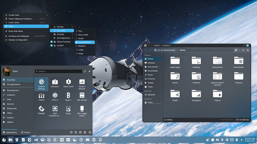Select Trash in Dolphin Places sidebar
Screen dimensions: 257x144
pos(153,87)
